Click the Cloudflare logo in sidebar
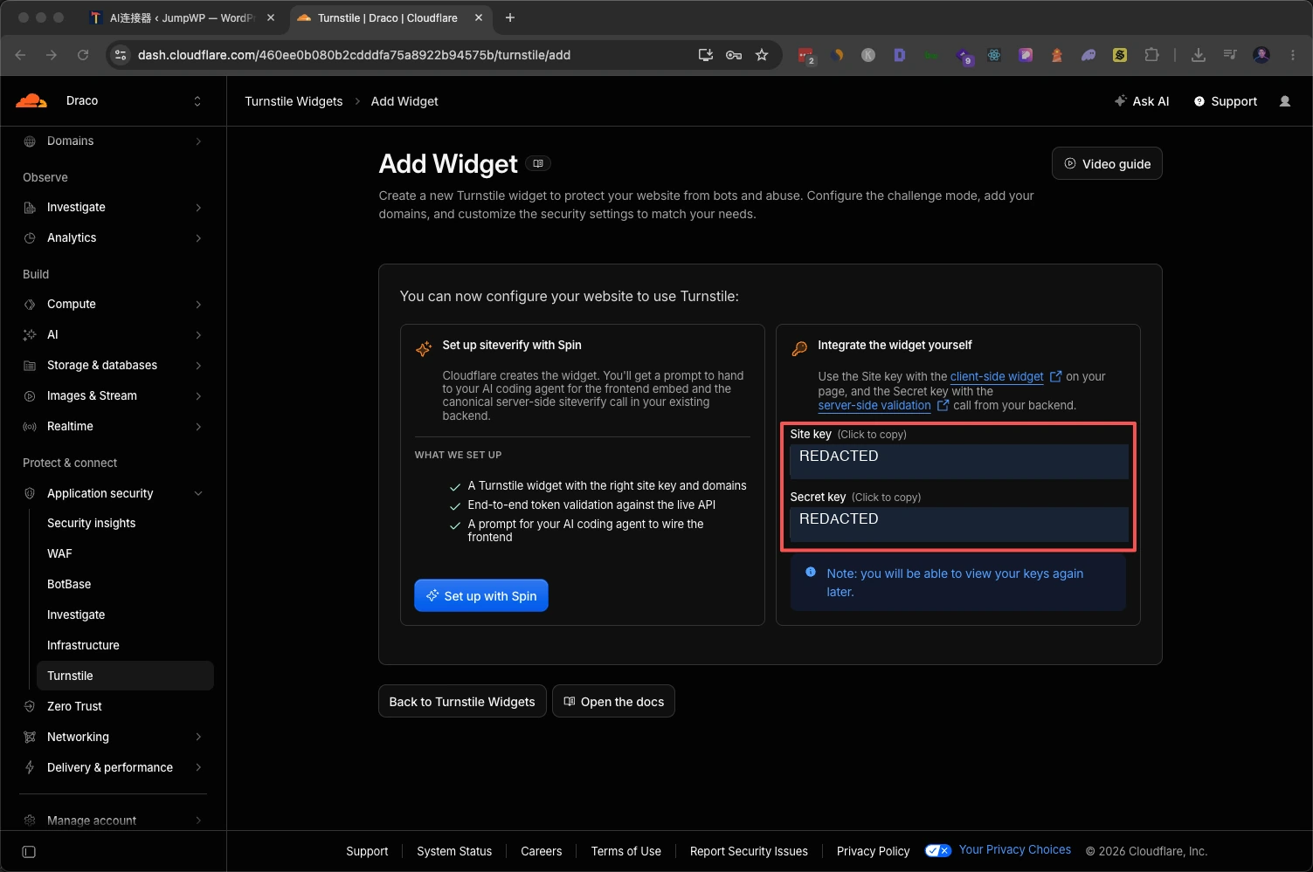Image resolution: width=1313 pixels, height=872 pixels. click(x=31, y=100)
